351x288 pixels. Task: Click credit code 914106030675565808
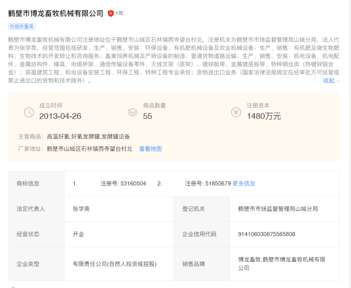(x=267, y=234)
